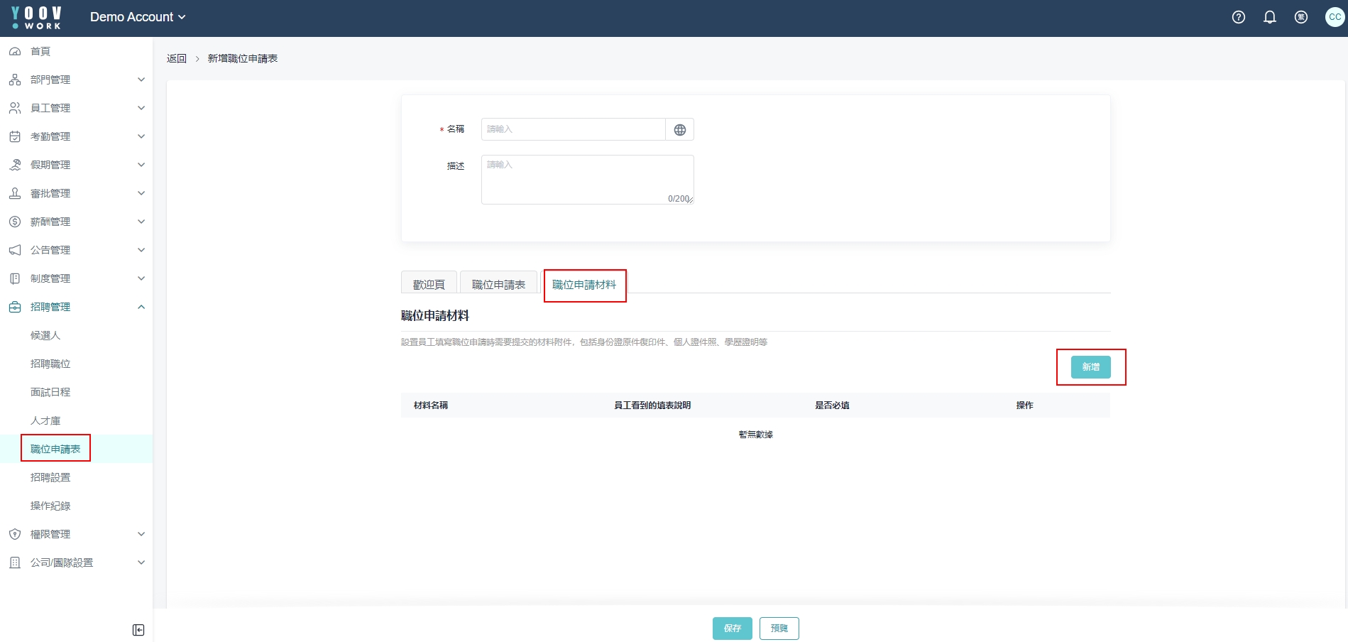Open the CC user avatar menu
The height and width of the screenshot is (642, 1348).
click(1334, 17)
